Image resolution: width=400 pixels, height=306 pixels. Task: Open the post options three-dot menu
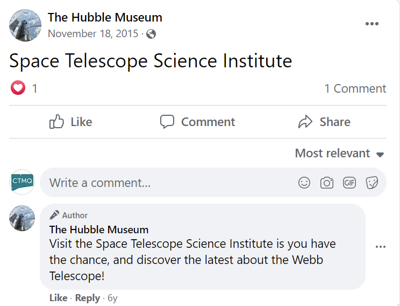click(372, 24)
